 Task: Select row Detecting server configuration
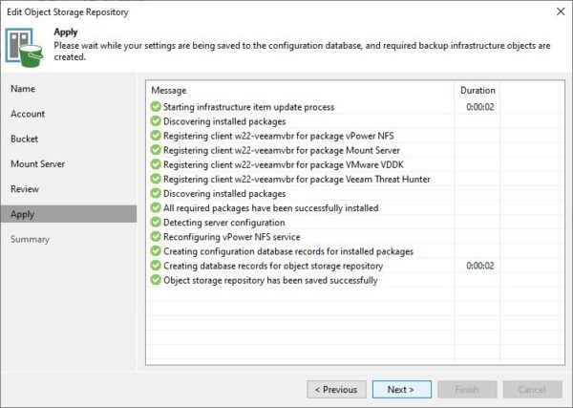coord(355,223)
